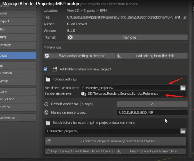Viewport: 194px width, 161px height.
Task: Open the Lights preferences tab
Action: pyautogui.click(x=18, y=29)
